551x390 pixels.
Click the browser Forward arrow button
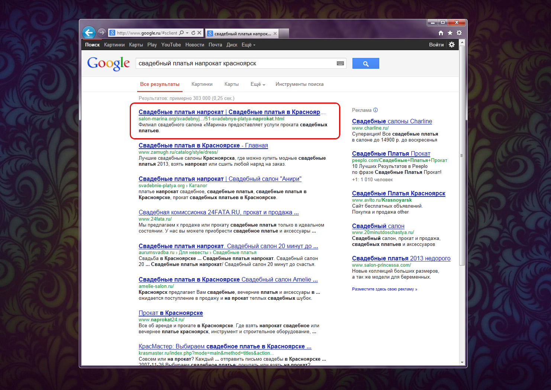[x=102, y=33]
